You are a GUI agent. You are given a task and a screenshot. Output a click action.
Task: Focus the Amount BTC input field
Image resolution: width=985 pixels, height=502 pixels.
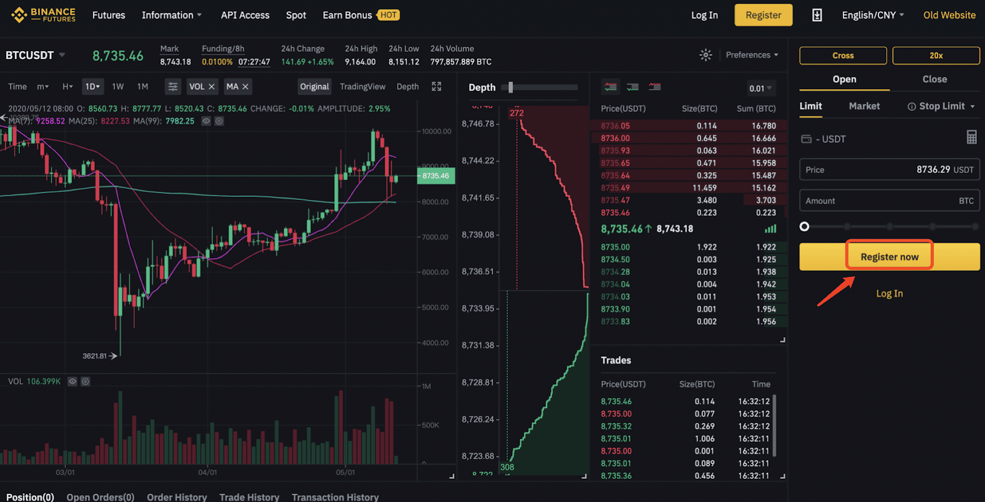[x=890, y=201]
